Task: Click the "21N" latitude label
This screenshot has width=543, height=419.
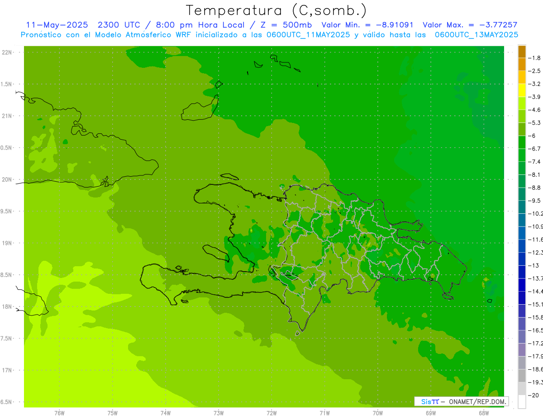Action: (x=7, y=116)
